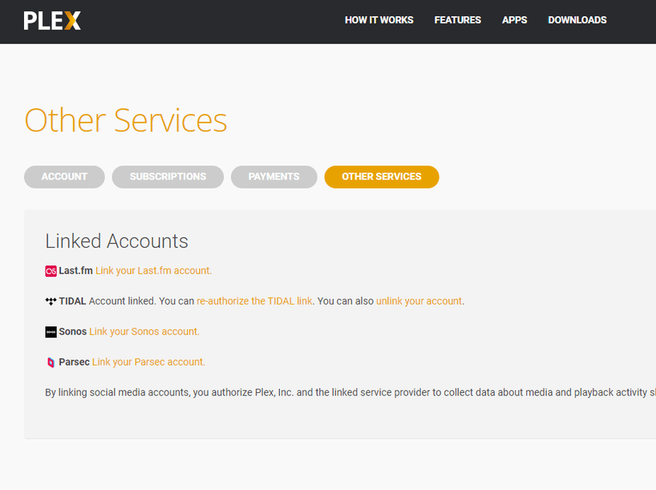Link your Last.fm account

click(x=153, y=271)
